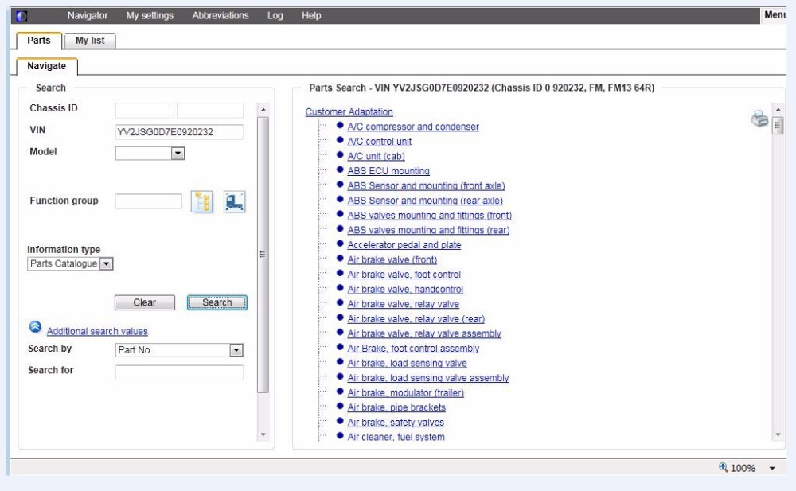Open the truck illustration browser icon
This screenshot has width=796, height=491.
[235, 201]
